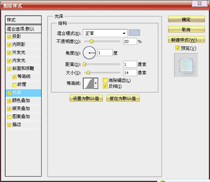Toggle the 反相 checkbox
210x182 pixels.
click(105, 86)
